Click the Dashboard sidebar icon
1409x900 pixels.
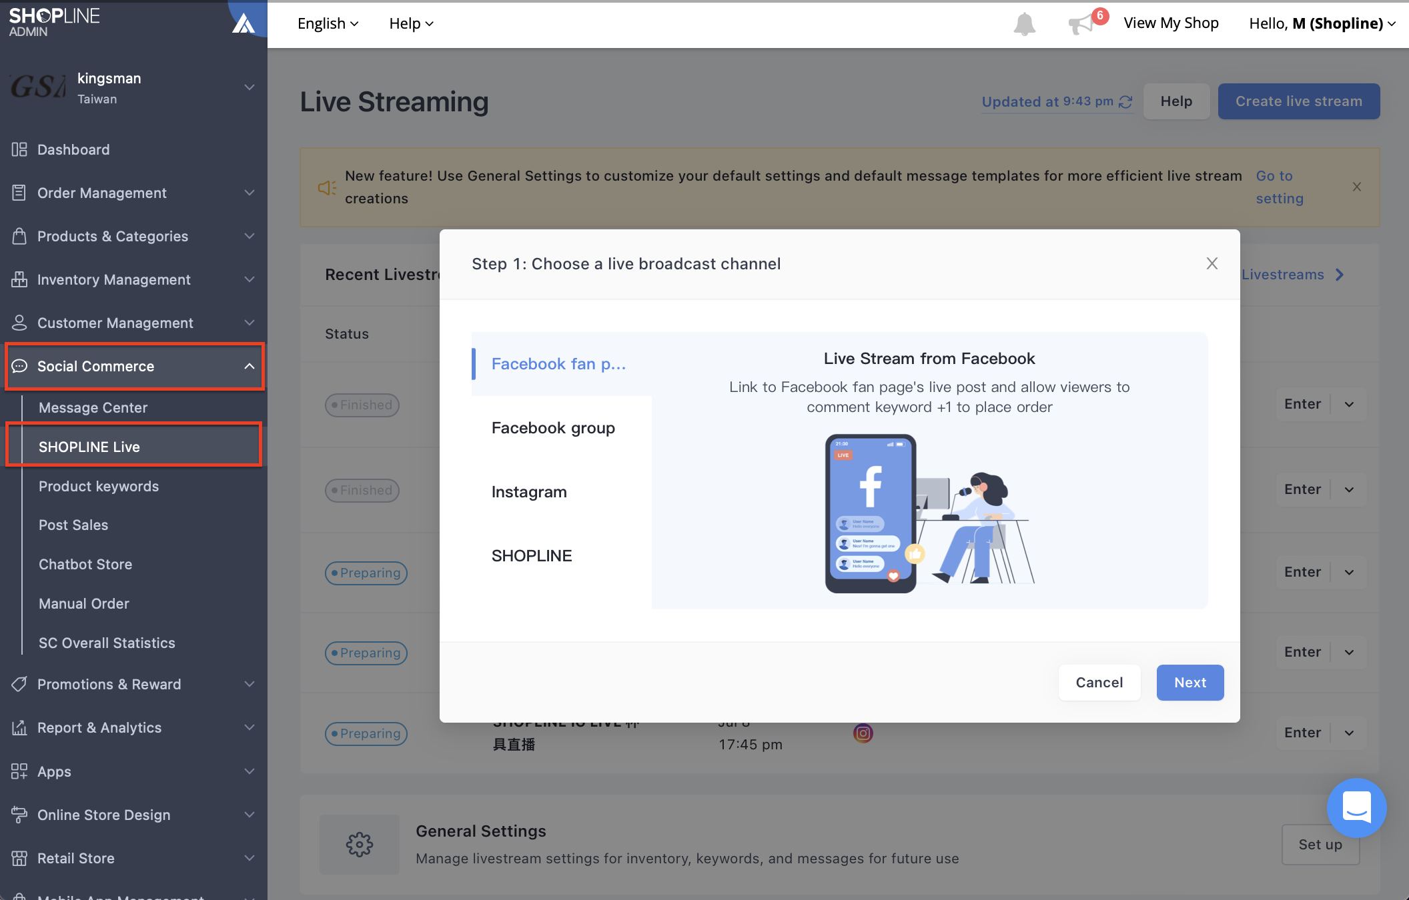pyautogui.click(x=19, y=149)
